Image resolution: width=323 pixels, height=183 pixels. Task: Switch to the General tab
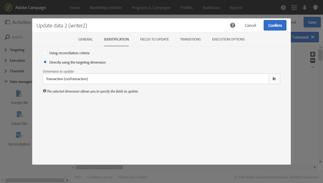[86, 39]
